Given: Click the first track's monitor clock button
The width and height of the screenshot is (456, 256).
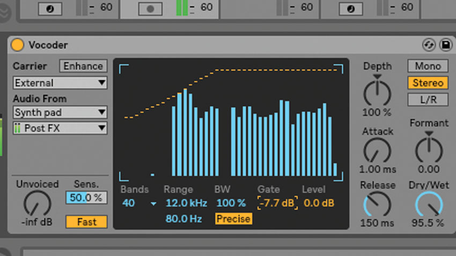Looking at the screenshot, I should pos(50,9).
